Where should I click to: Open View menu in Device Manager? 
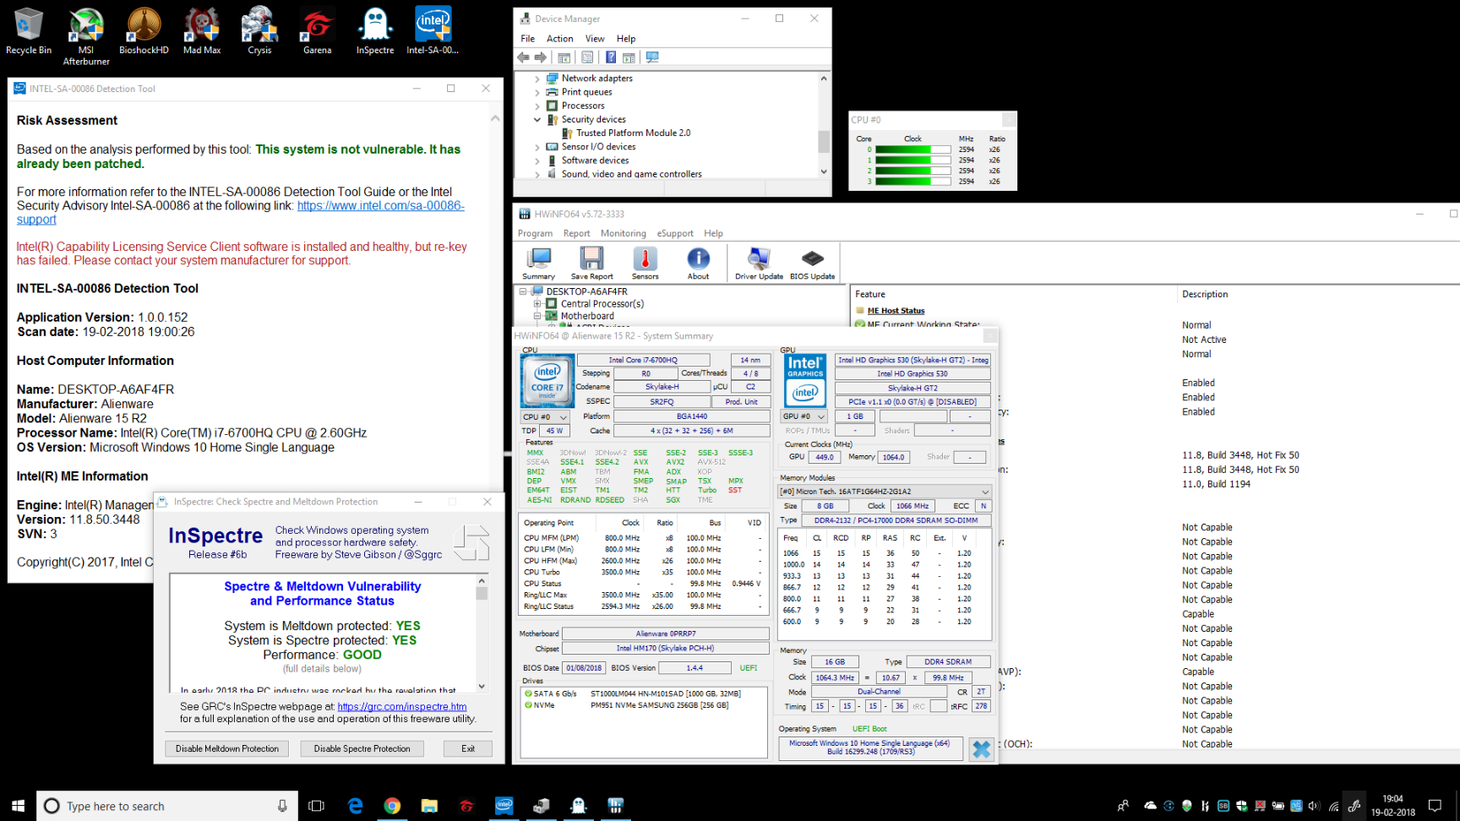[x=595, y=39]
